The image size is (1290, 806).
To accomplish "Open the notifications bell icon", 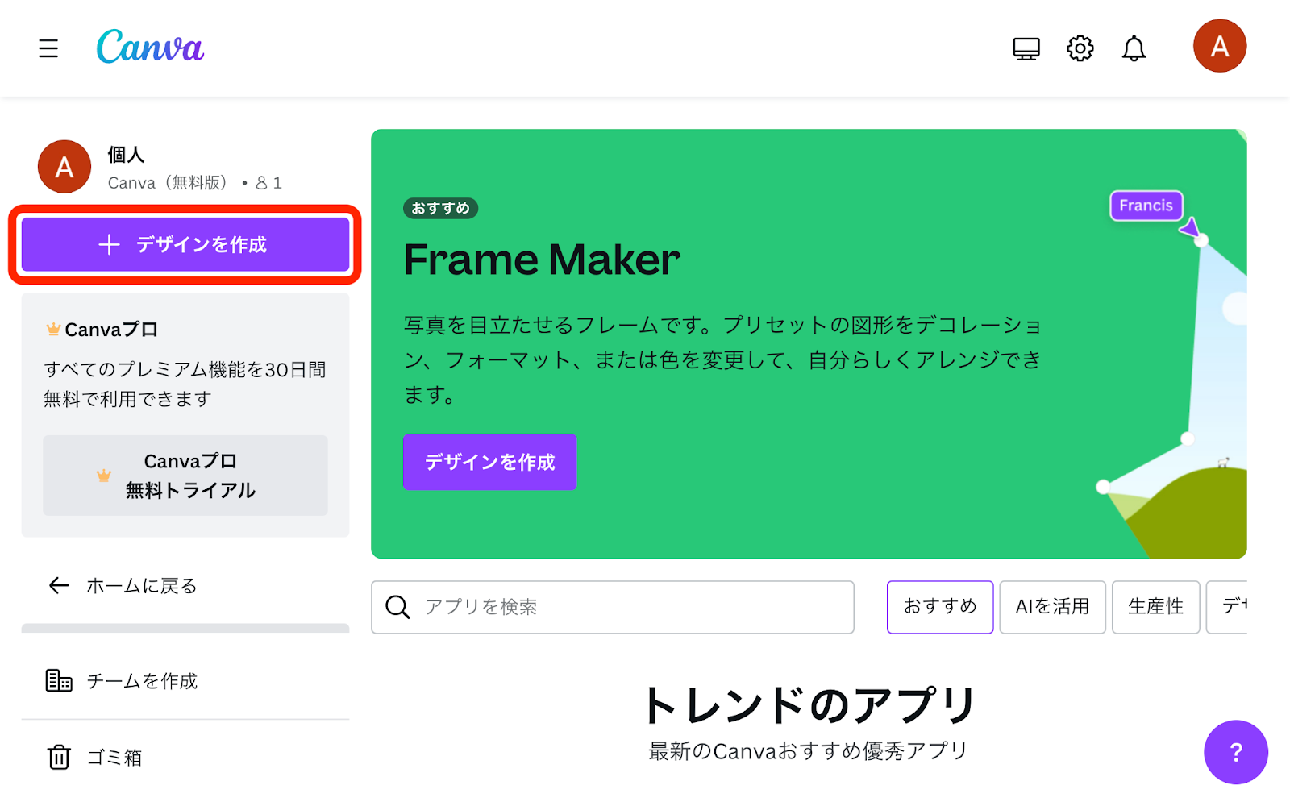I will tap(1134, 48).
